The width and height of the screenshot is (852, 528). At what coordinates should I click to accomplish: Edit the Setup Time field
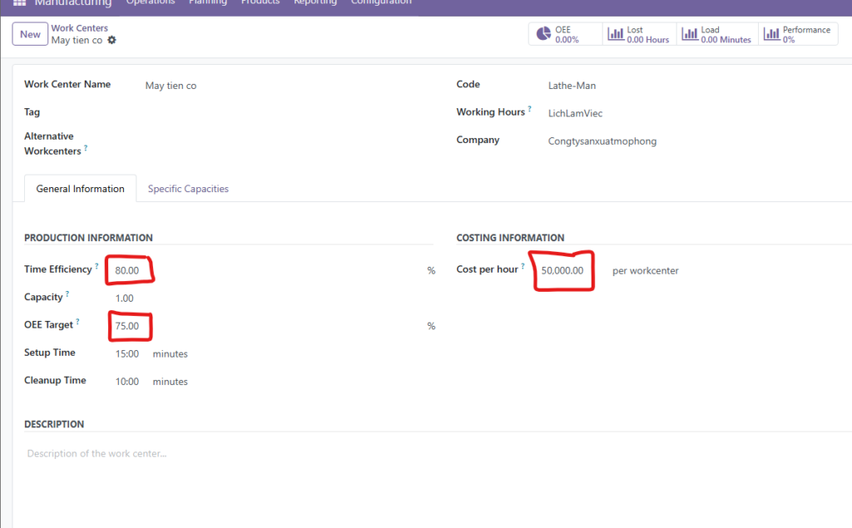tap(127, 353)
